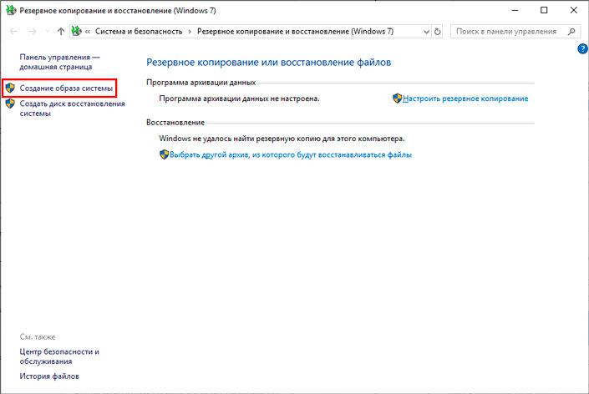Click Создание образа системы link
The width and height of the screenshot is (589, 394).
tap(66, 88)
